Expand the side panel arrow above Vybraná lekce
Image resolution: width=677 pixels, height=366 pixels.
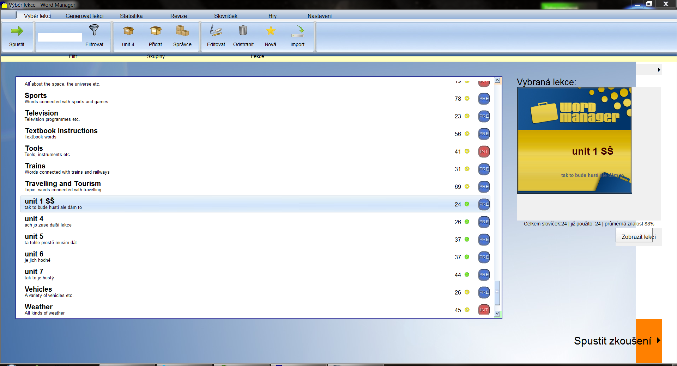pos(659,70)
